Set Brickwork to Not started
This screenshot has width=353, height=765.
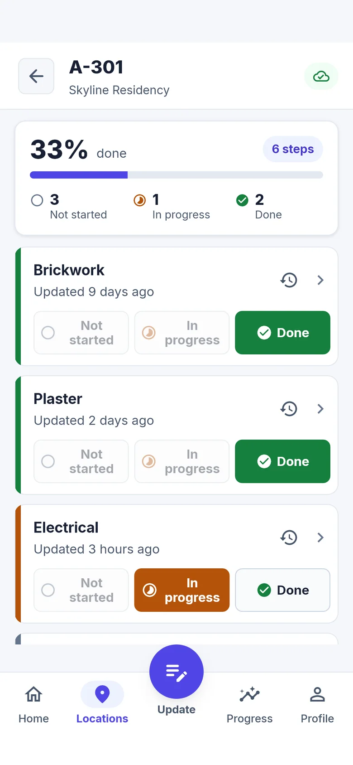(81, 333)
